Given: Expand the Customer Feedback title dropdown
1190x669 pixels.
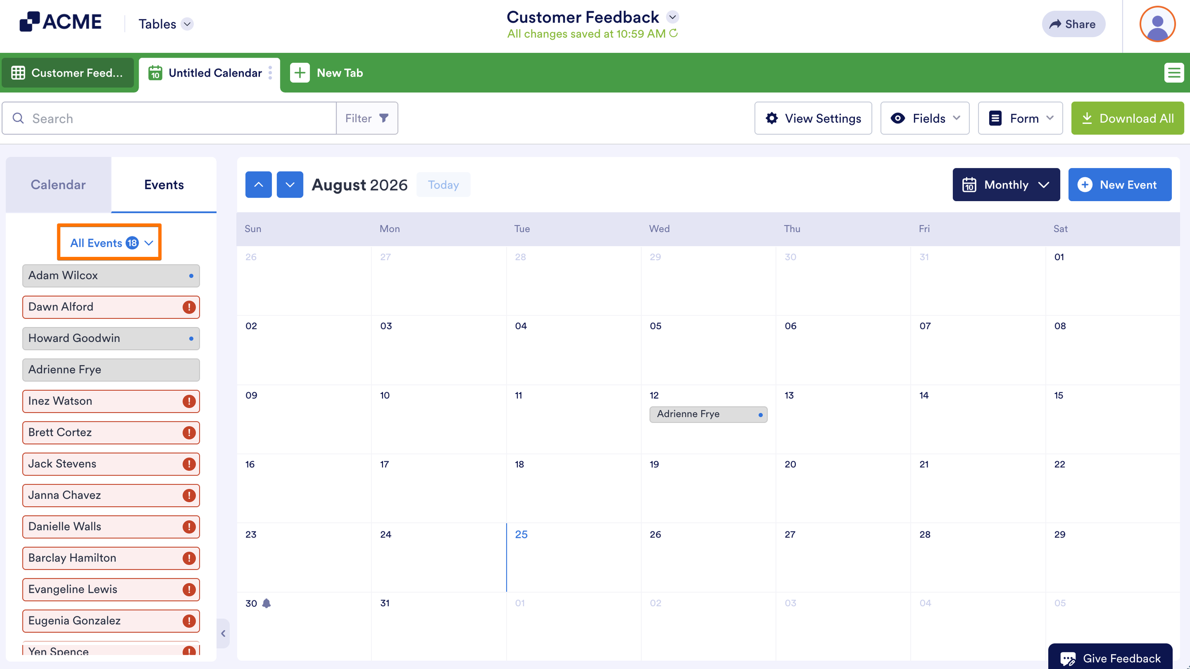Looking at the screenshot, I should point(673,17).
